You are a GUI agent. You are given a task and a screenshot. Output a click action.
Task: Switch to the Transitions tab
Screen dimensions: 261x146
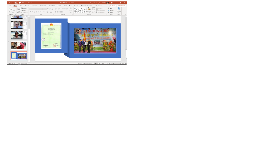point(35,6)
